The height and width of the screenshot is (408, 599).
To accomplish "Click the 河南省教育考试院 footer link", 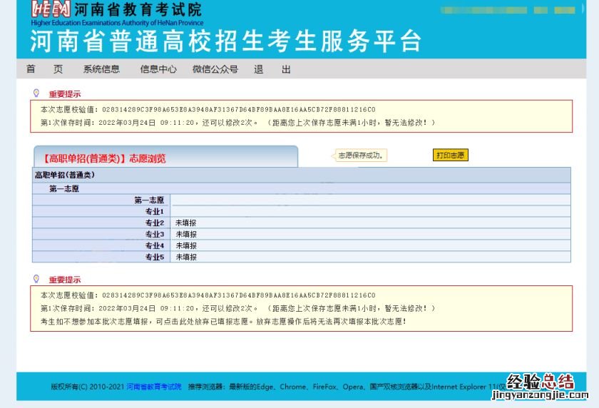I will pyautogui.click(x=154, y=387).
